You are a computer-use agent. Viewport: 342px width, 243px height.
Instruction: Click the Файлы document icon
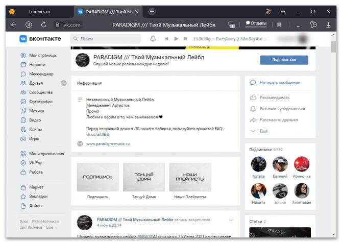[x=23, y=206]
